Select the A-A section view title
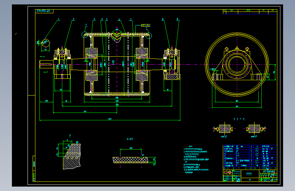 pyautogui.click(x=130, y=139)
